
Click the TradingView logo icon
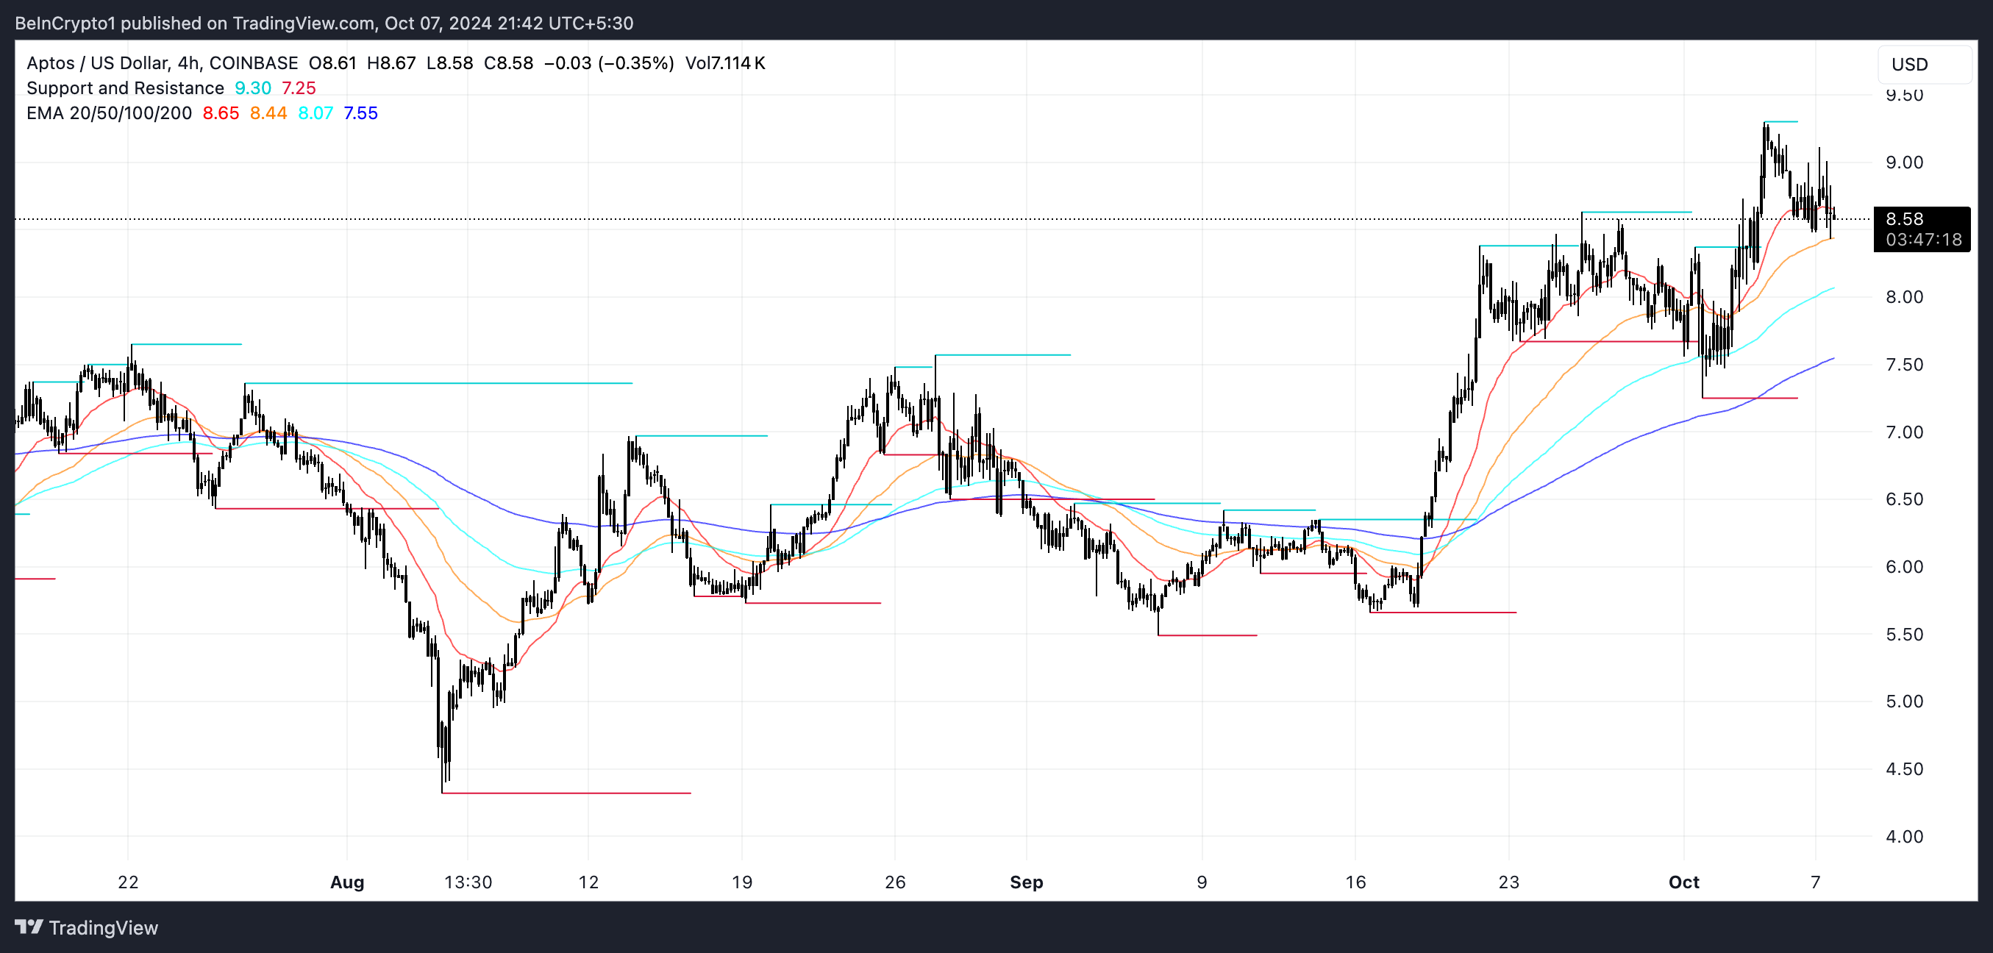29,927
